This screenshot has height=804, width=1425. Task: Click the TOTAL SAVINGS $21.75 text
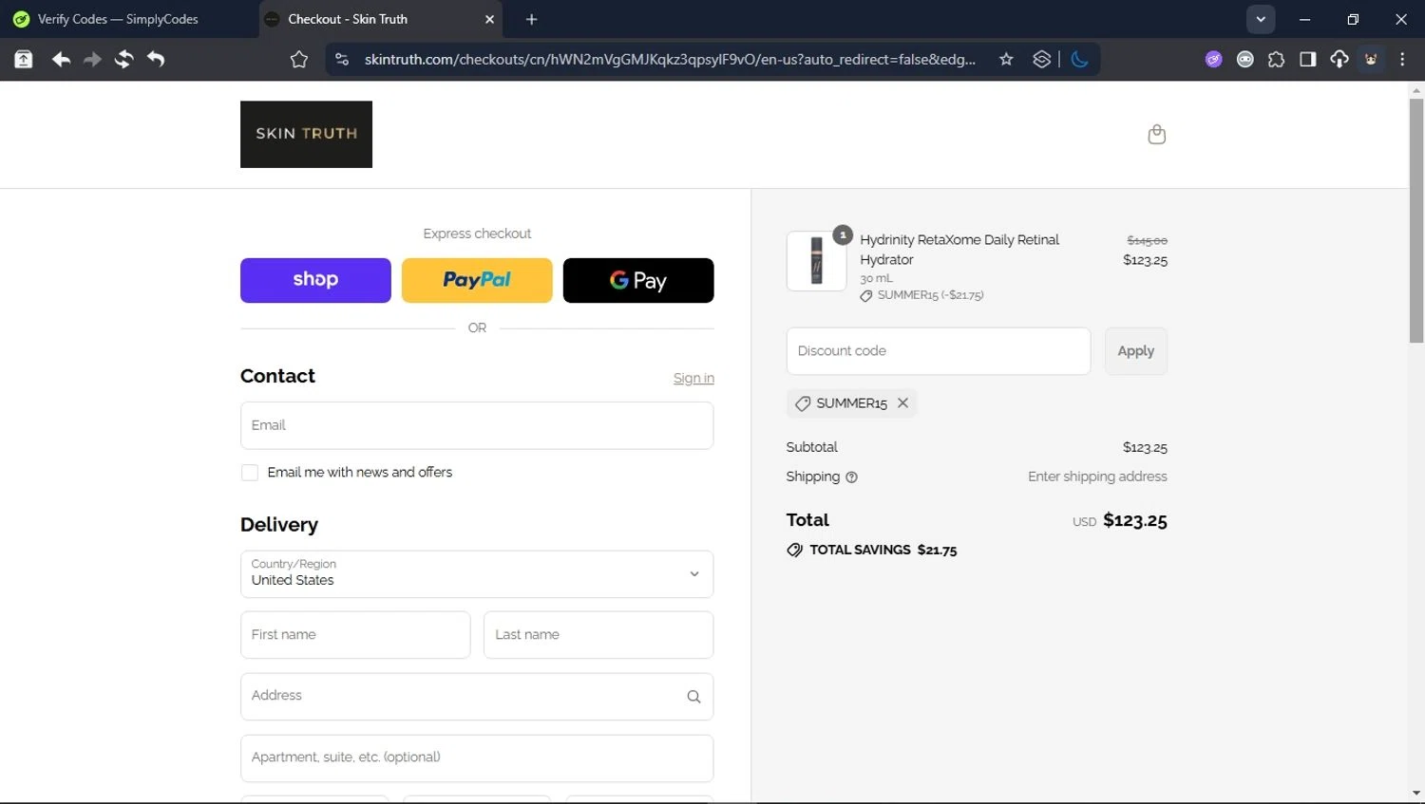pyautogui.click(x=883, y=550)
